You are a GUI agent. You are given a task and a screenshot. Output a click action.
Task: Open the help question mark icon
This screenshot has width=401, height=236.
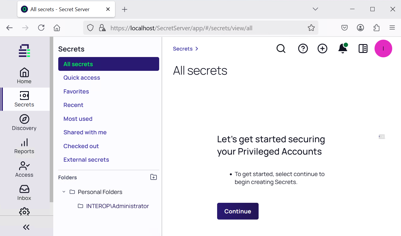pos(303,48)
